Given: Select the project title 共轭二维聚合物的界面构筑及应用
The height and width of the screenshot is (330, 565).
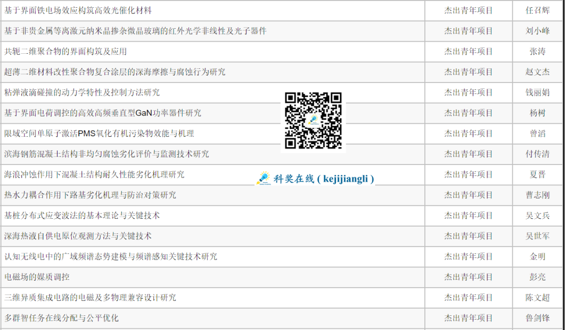Looking at the screenshot, I should click(65, 51).
